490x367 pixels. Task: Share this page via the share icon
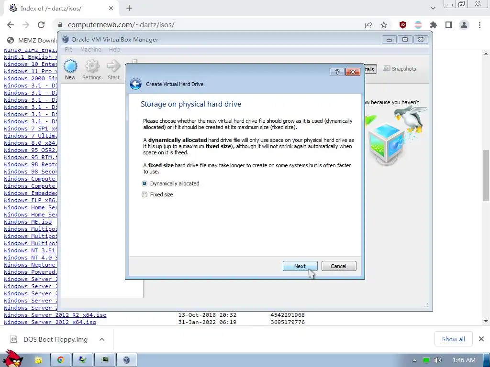pyautogui.click(x=368, y=25)
